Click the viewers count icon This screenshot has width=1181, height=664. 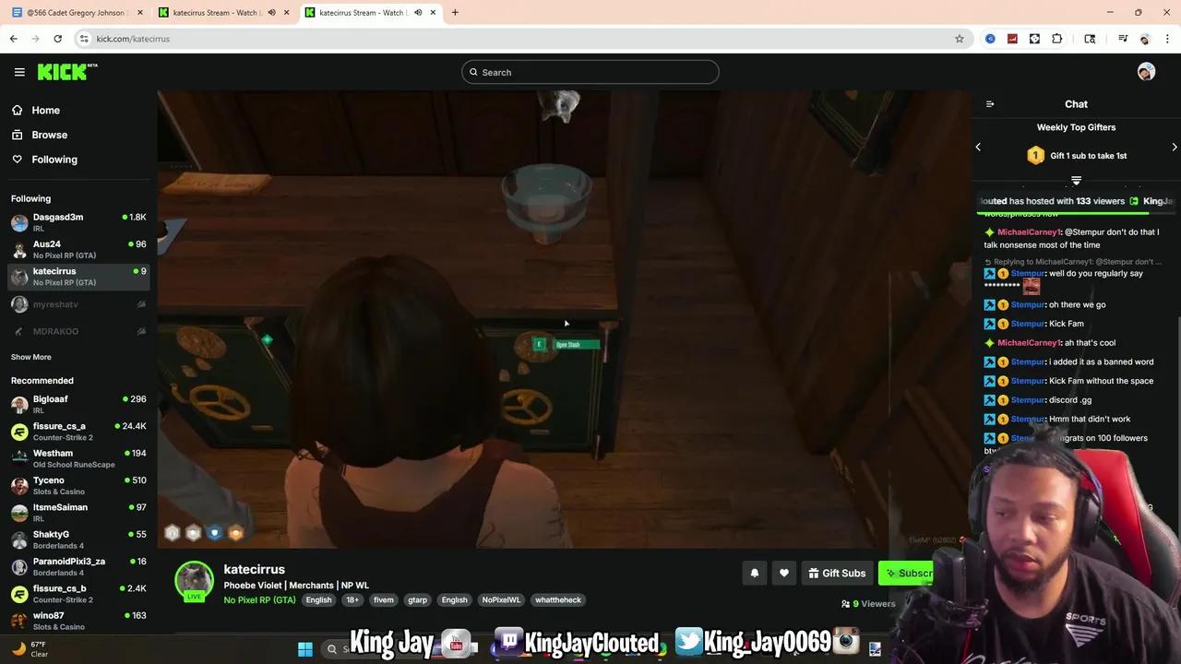tap(845, 604)
